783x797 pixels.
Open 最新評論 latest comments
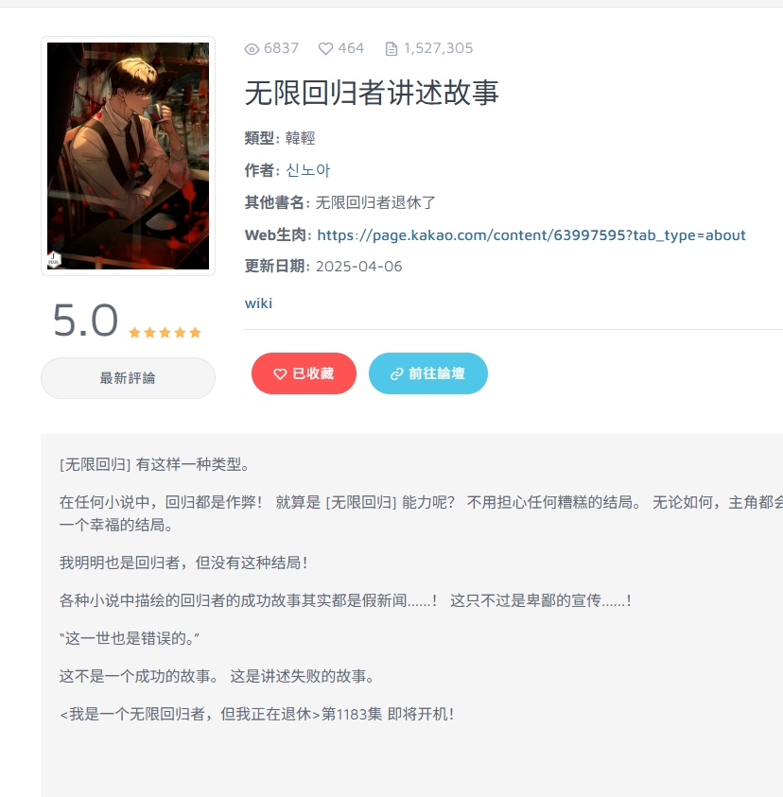[x=128, y=378]
